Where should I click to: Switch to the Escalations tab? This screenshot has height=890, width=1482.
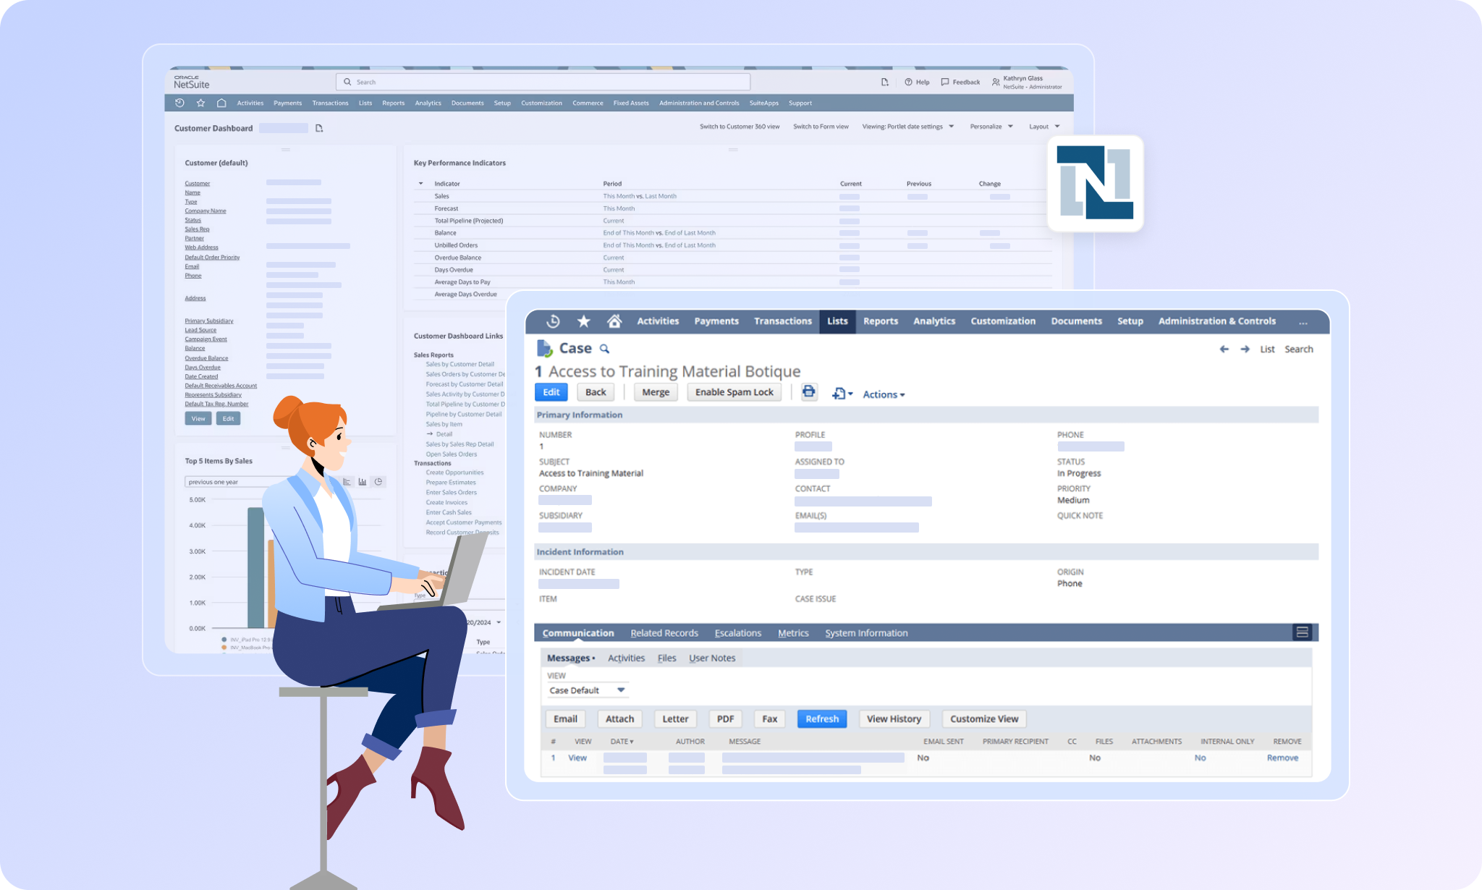click(737, 633)
